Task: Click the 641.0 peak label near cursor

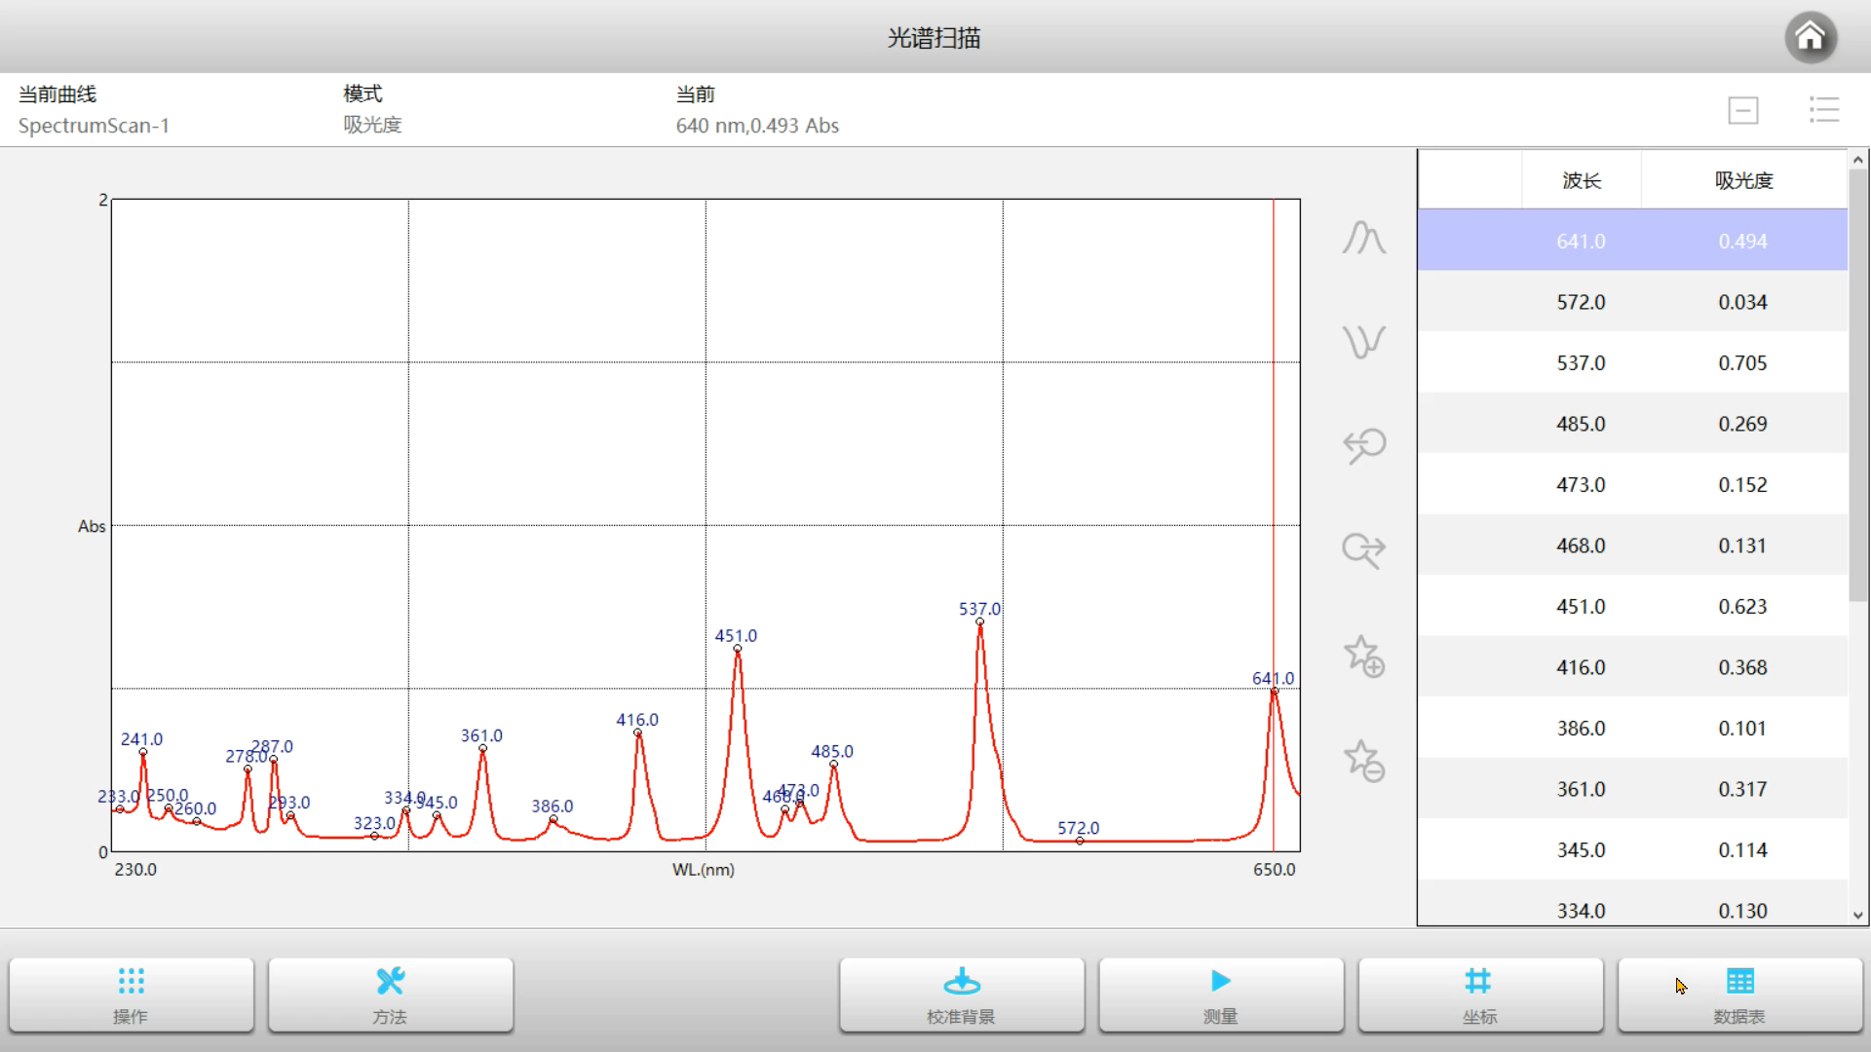Action: [x=1273, y=678]
